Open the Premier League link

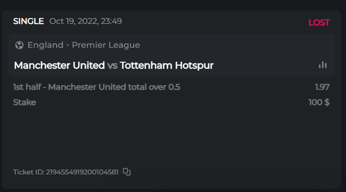(106, 45)
